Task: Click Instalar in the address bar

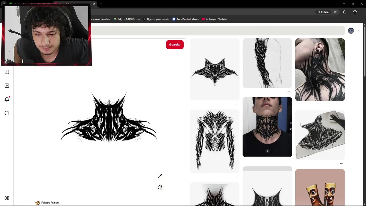Action: tap(323, 12)
